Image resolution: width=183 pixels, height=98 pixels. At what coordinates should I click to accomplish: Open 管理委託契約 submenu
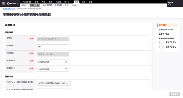(35, 5)
